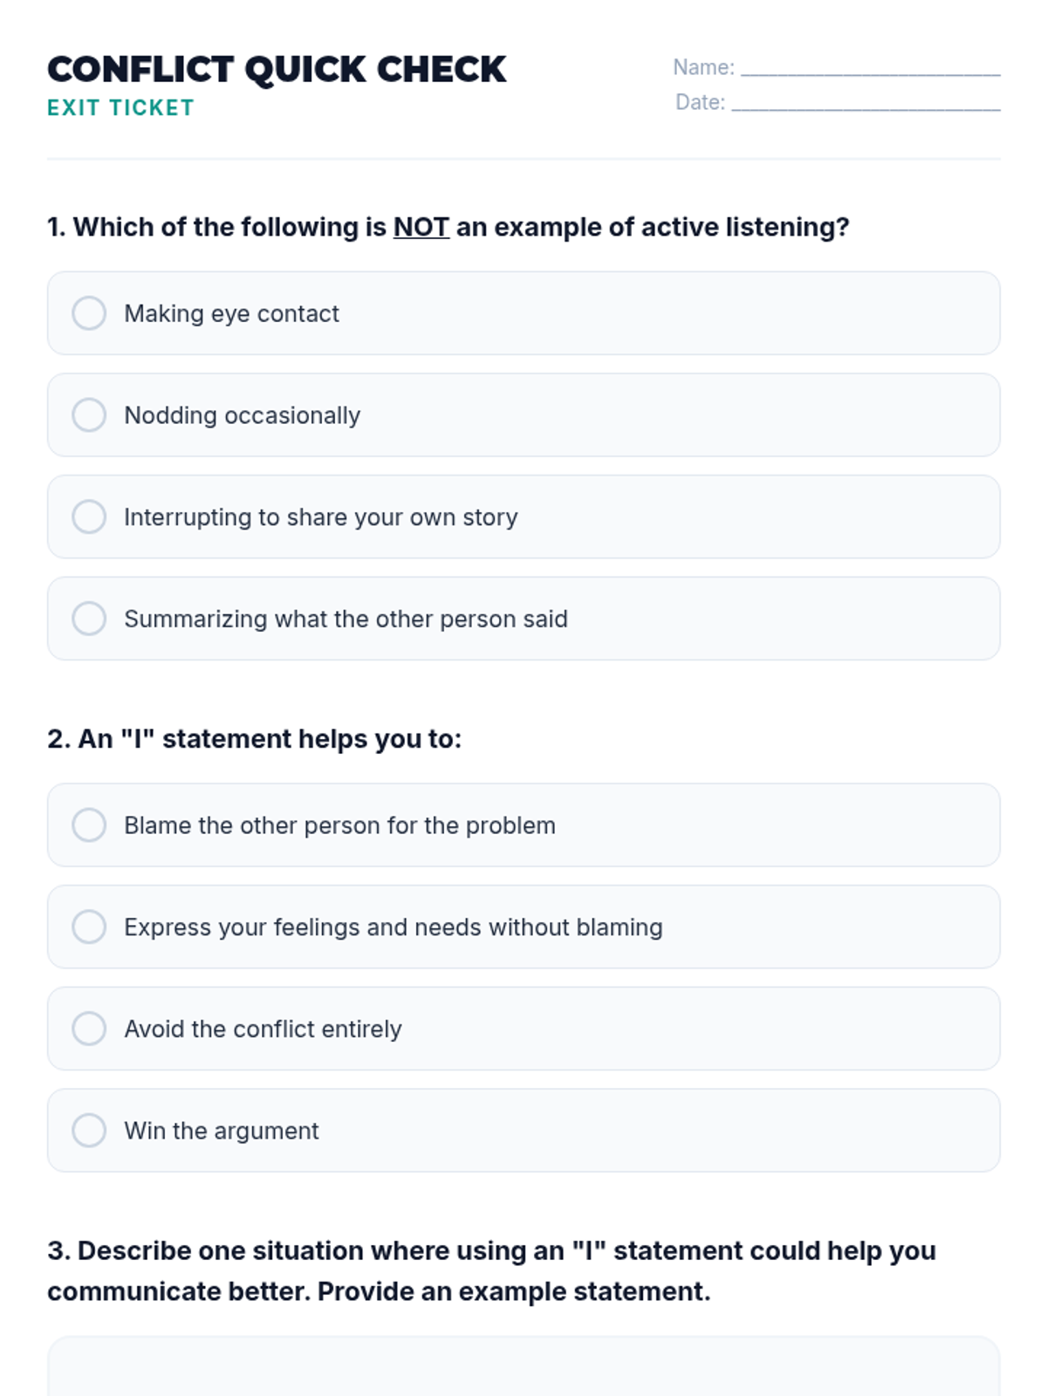Image resolution: width=1047 pixels, height=1396 pixels.
Task: Pick 'Summarizing what the other person said'
Action: (x=89, y=619)
